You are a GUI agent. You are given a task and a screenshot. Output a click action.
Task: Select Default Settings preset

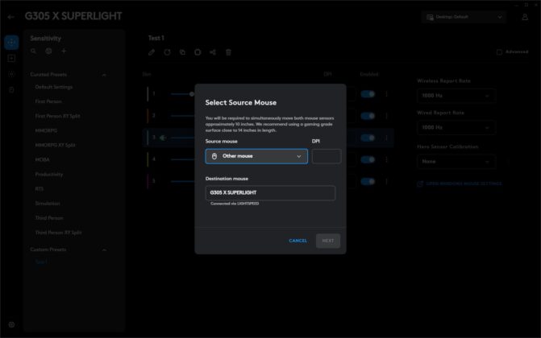click(x=54, y=87)
